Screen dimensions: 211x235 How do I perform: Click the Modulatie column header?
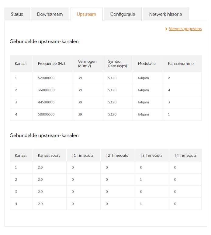147,64
